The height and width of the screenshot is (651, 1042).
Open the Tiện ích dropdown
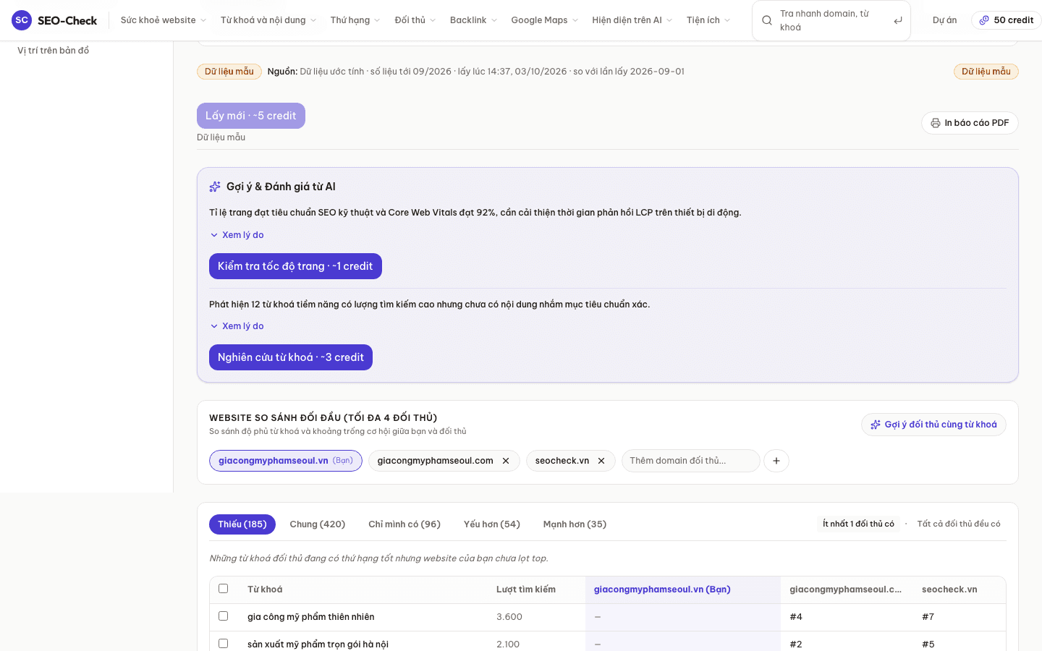pos(708,20)
